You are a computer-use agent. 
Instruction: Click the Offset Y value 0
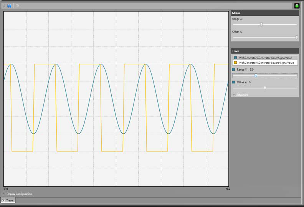[250, 82]
